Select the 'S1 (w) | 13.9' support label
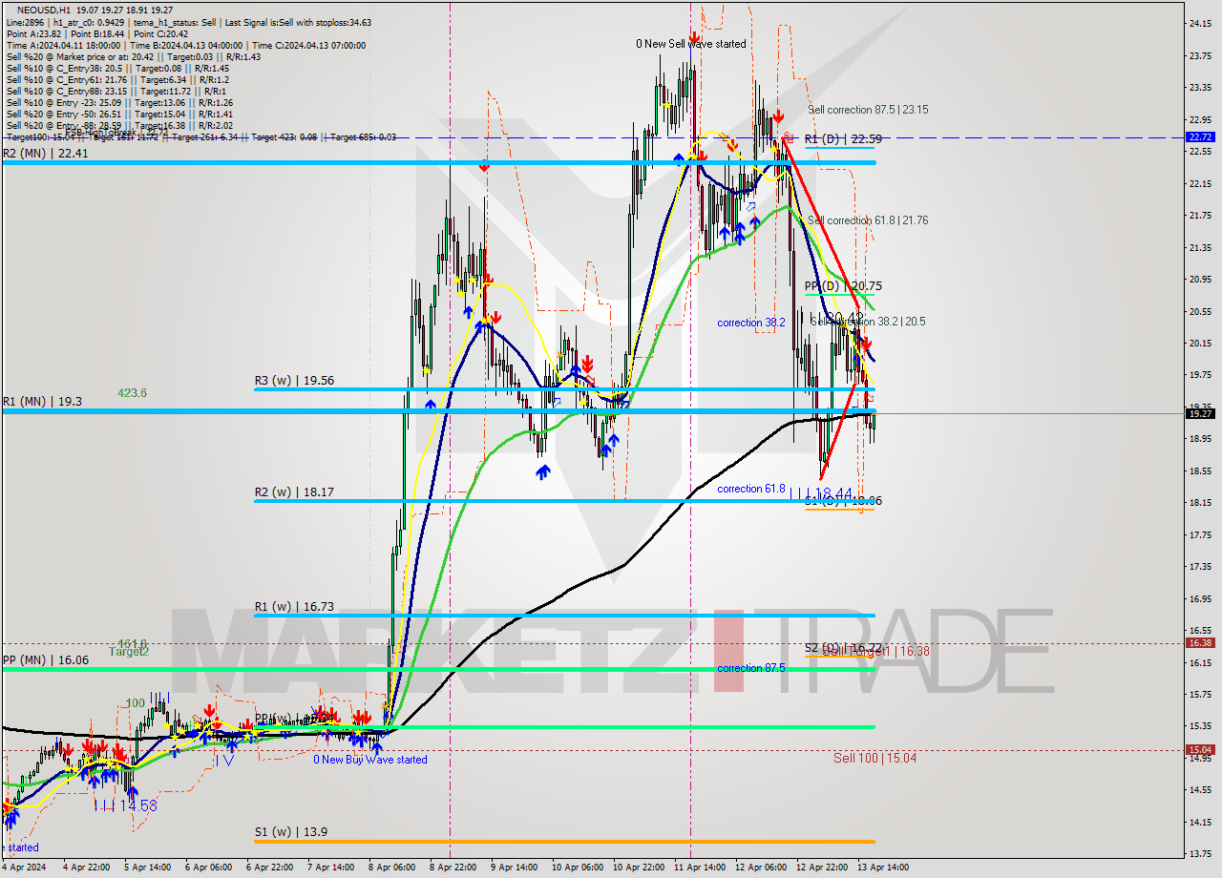 291,831
